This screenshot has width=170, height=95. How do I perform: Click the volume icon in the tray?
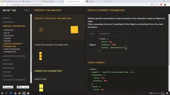[x=155, y=93]
